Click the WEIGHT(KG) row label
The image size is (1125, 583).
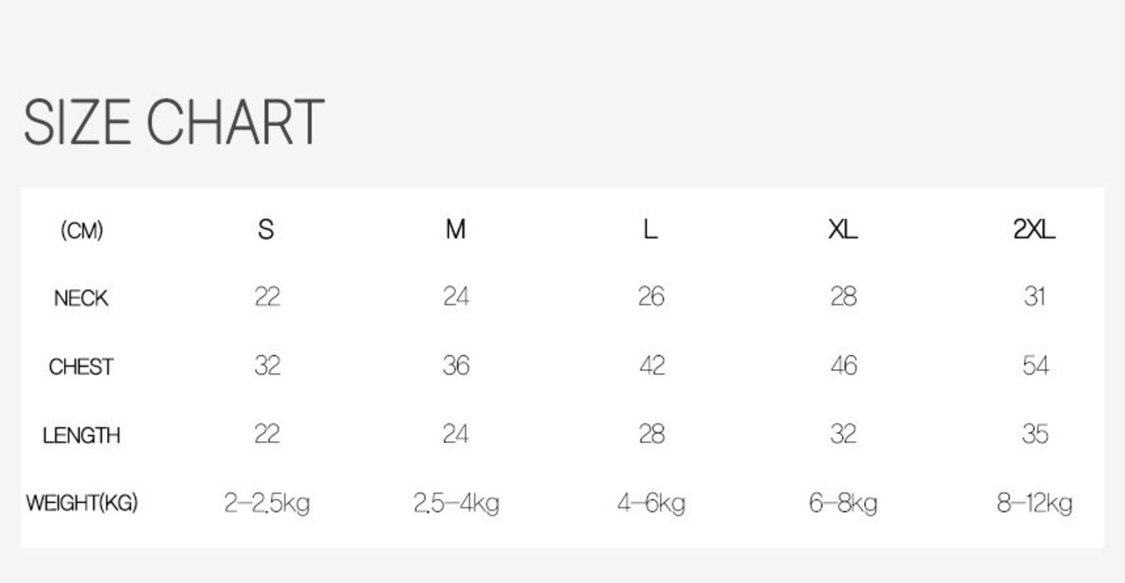(82, 504)
